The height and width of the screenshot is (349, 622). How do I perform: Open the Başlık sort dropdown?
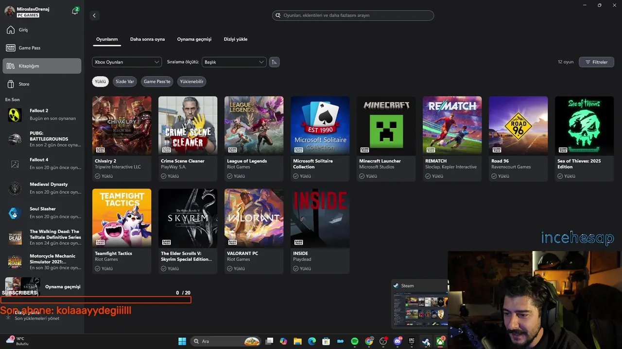tap(234, 62)
